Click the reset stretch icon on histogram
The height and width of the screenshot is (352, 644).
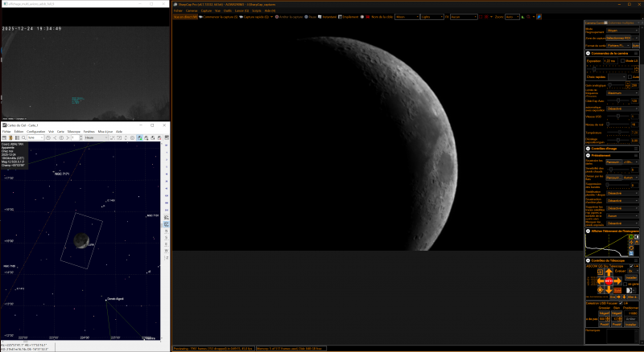click(631, 248)
